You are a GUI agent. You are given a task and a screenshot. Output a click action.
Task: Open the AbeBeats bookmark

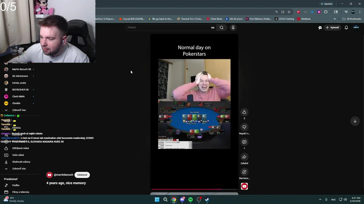pos(304,19)
